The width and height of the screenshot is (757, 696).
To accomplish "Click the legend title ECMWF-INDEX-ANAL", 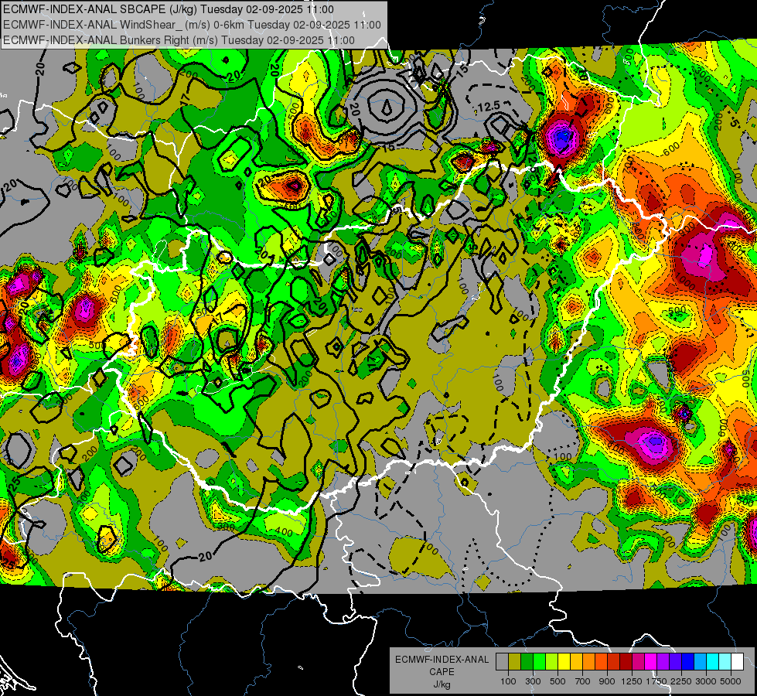I will click(442, 660).
